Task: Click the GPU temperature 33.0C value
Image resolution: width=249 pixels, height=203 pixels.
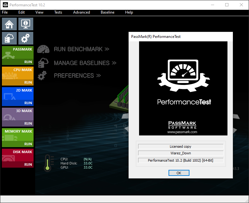Action: [88, 167]
